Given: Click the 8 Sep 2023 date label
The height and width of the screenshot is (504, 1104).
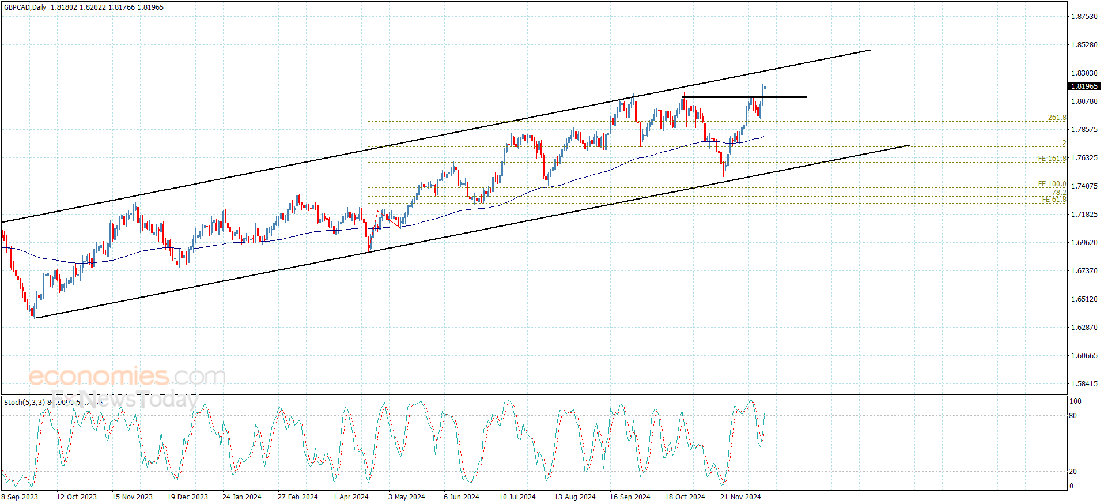Looking at the screenshot, I should click(20, 497).
